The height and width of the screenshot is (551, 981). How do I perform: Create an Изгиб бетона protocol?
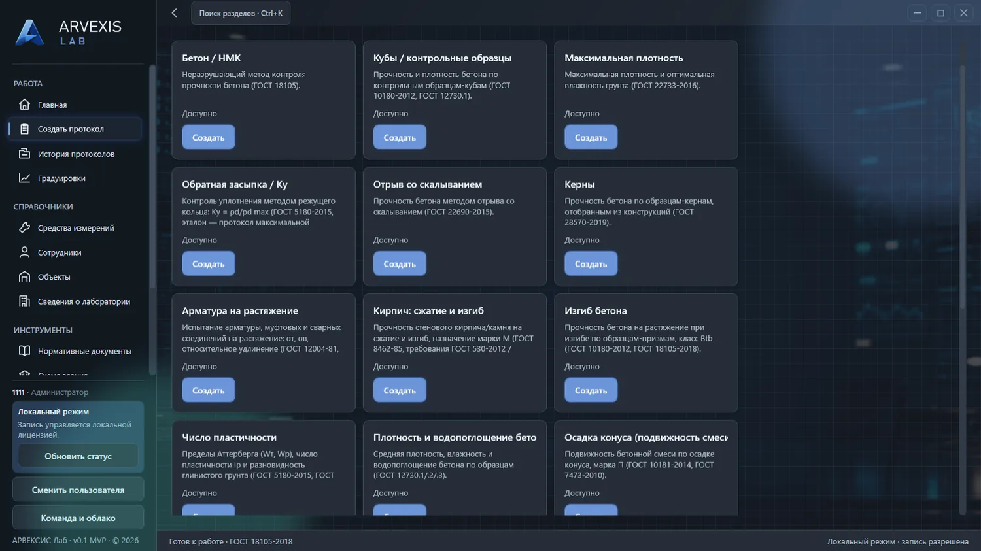(591, 390)
